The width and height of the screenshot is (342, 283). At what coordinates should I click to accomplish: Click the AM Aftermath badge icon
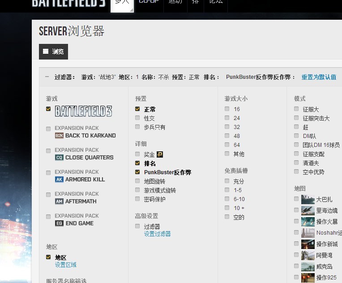[x=59, y=202]
